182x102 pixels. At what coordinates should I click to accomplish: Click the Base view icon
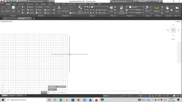click(x=177, y=9)
